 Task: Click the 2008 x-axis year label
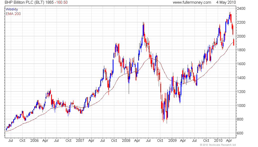pos(126,141)
